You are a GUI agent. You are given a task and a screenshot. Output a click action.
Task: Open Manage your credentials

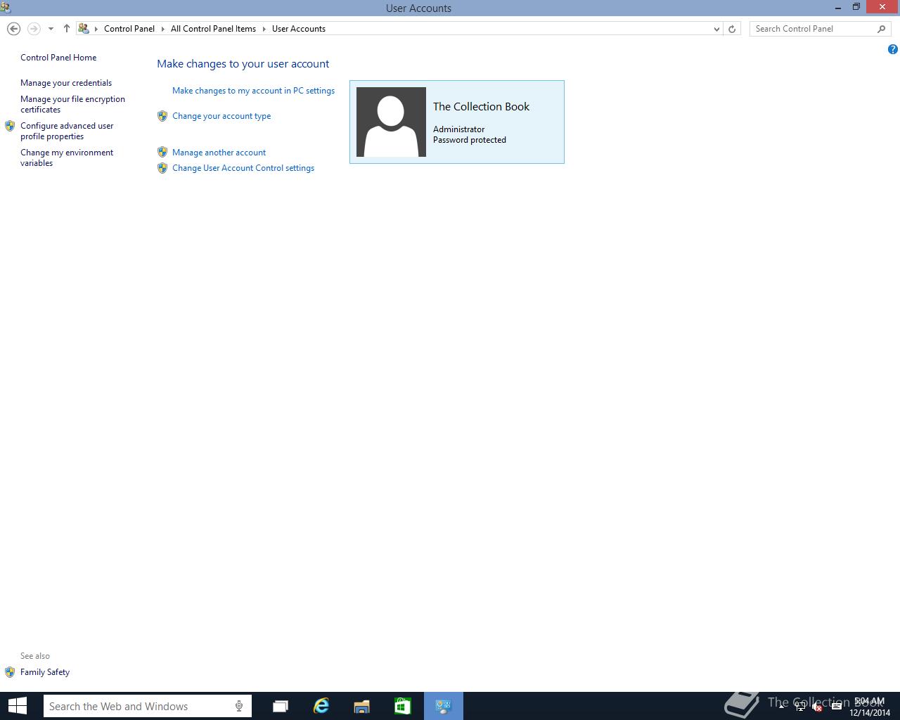tap(66, 83)
